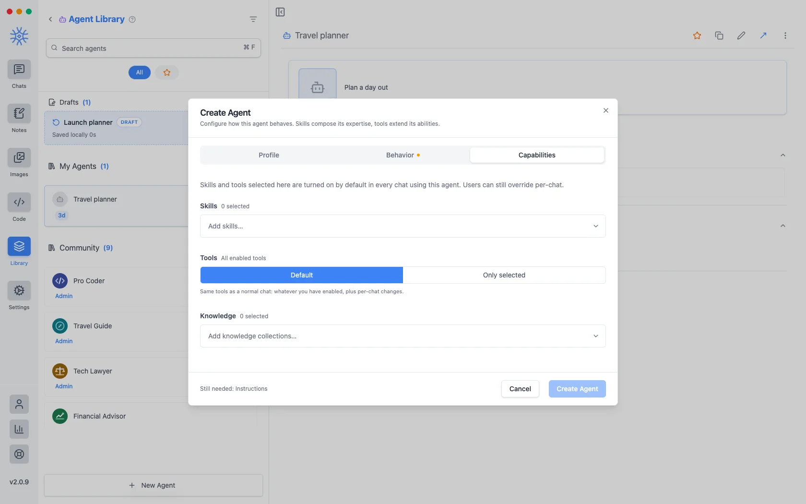The image size is (806, 504).
Task: Click the Cancel button
Action: point(520,389)
